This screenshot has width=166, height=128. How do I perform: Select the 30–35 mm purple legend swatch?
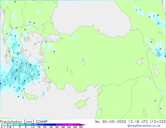coord(59,125)
